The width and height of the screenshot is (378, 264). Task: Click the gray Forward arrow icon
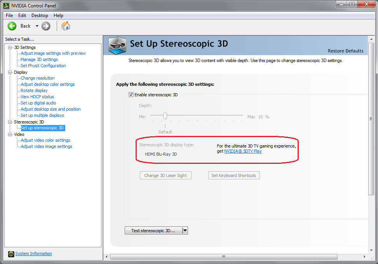[x=46, y=26]
